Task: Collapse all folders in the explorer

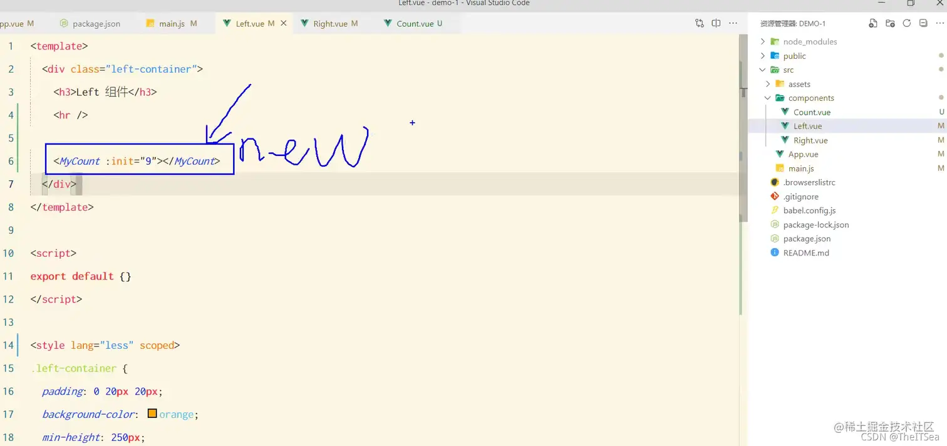Action: [923, 23]
